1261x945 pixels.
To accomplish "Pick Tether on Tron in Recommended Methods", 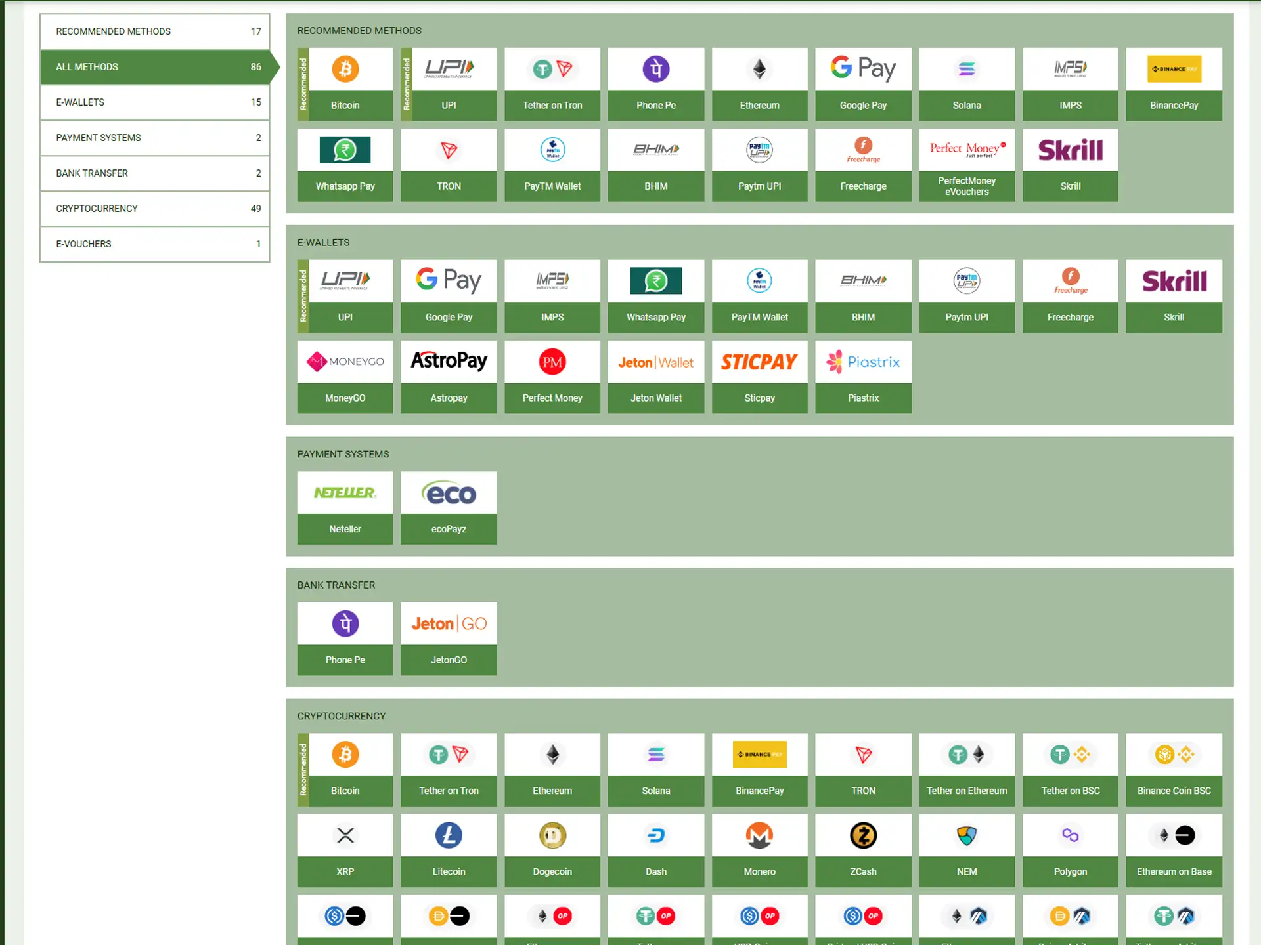I will [x=552, y=84].
